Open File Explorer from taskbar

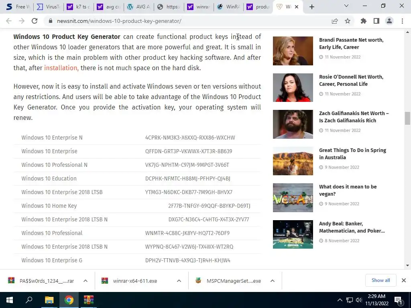[49, 300]
